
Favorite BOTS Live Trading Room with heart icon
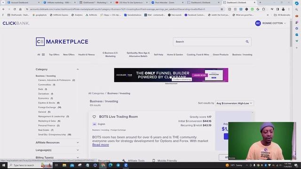[x=94, y=117]
